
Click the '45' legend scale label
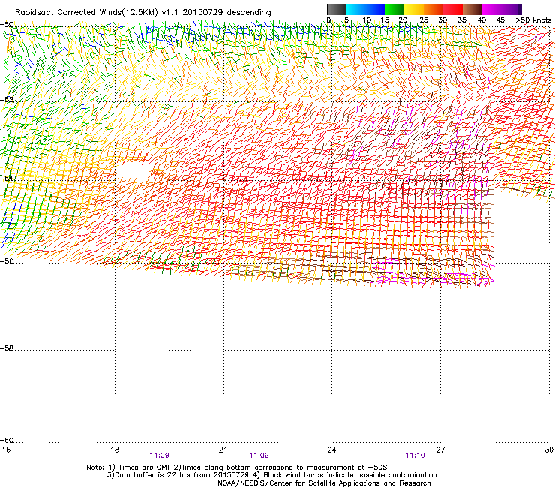coord(500,20)
